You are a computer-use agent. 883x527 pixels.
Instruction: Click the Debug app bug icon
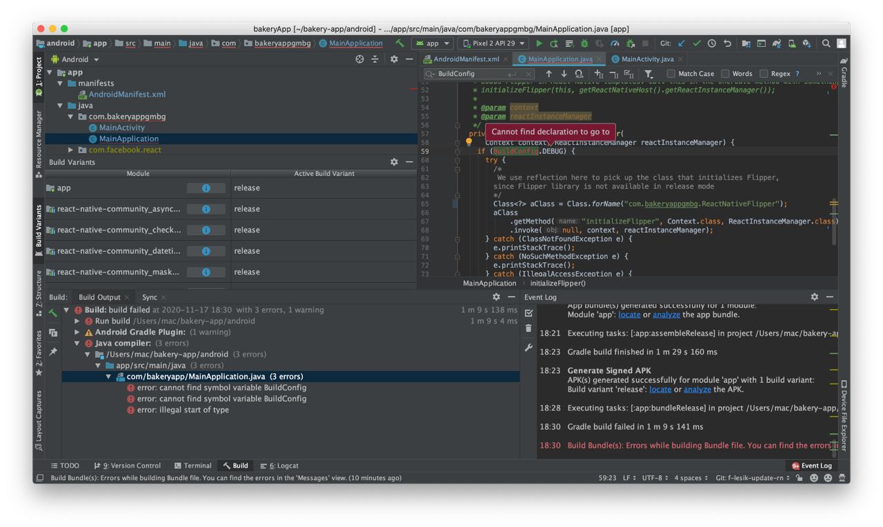click(x=584, y=43)
